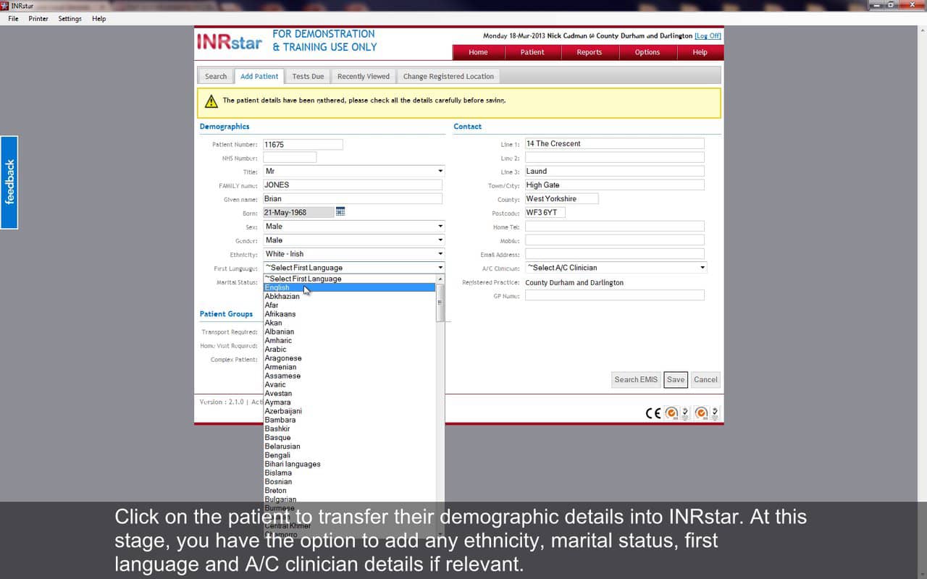This screenshot has height=579, width=927.
Task: Open the File menu
Action: pyautogui.click(x=13, y=19)
